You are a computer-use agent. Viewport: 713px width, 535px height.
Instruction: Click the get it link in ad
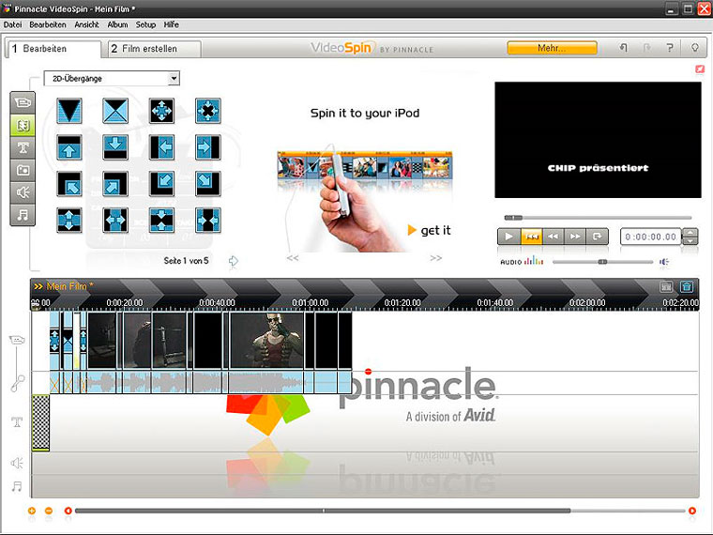tap(430, 230)
